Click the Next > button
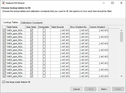This screenshot has height=93, width=126. [x=104, y=89]
